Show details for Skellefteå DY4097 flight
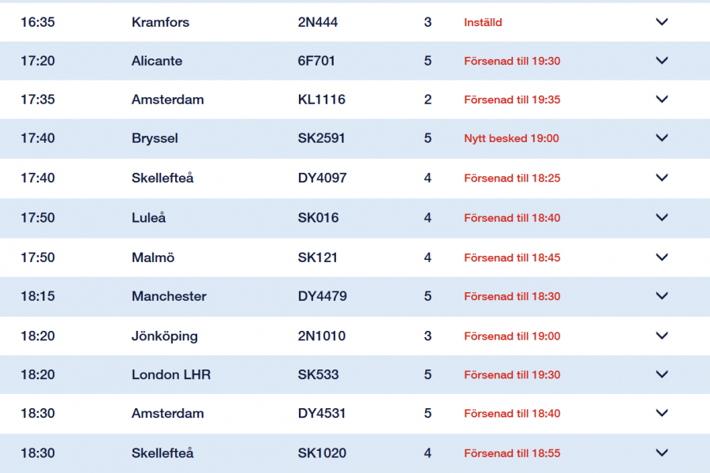 [x=662, y=178]
